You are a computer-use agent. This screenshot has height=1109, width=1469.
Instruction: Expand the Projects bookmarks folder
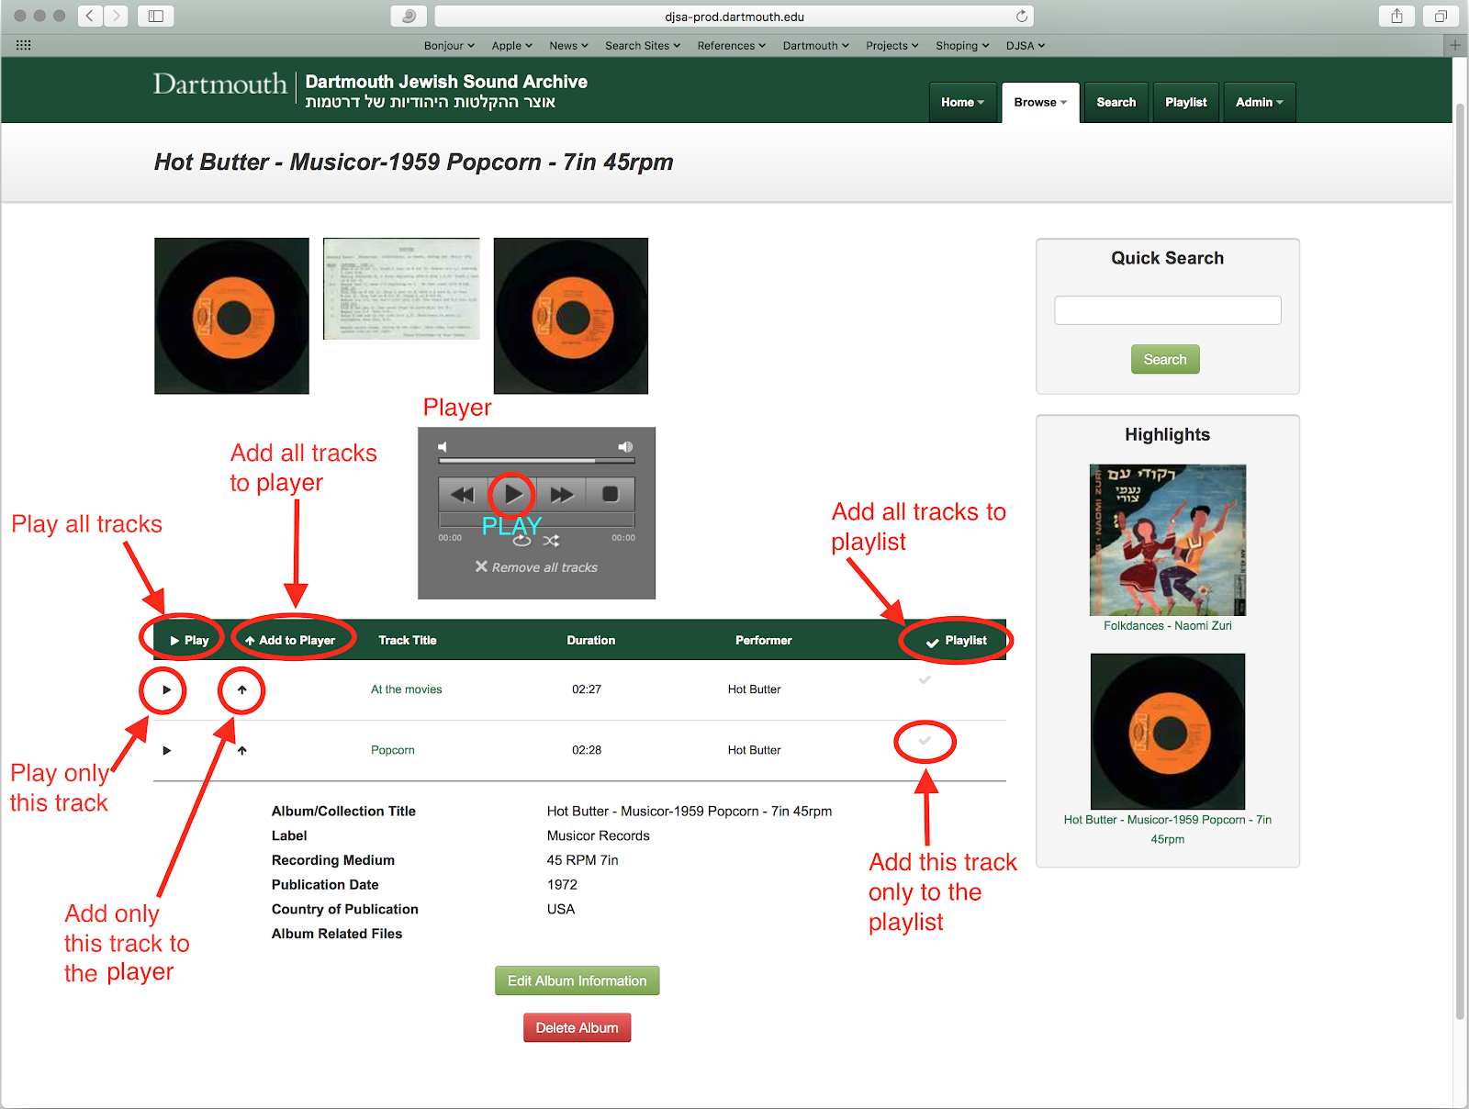891,45
